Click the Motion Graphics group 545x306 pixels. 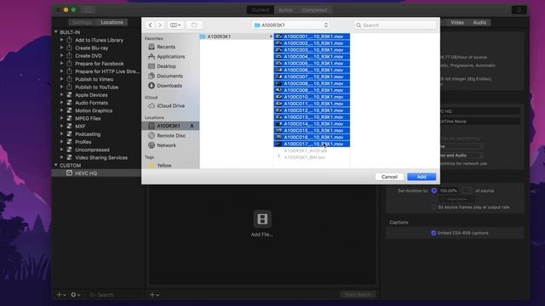(94, 110)
